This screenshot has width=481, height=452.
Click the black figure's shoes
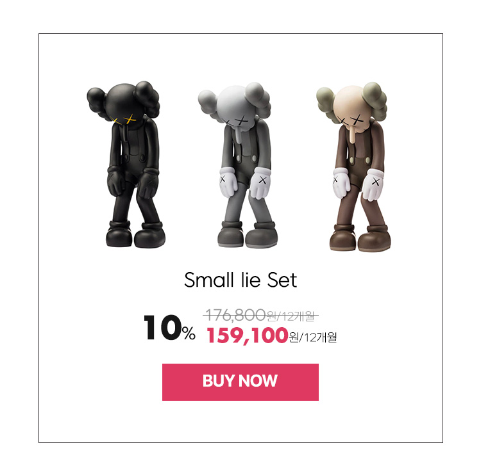(135, 235)
